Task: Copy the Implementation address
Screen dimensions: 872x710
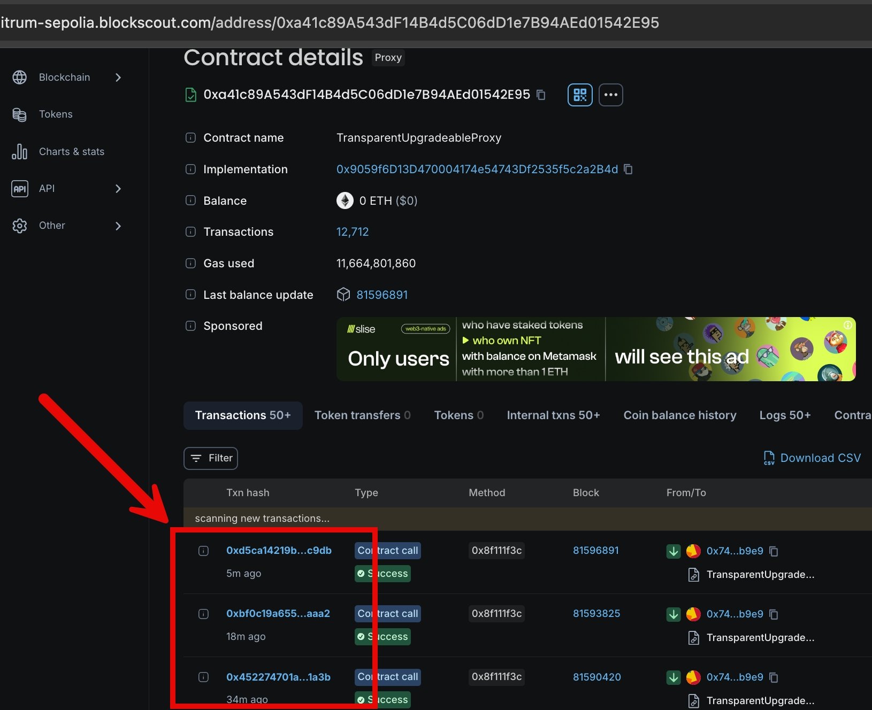Action: pyautogui.click(x=628, y=169)
